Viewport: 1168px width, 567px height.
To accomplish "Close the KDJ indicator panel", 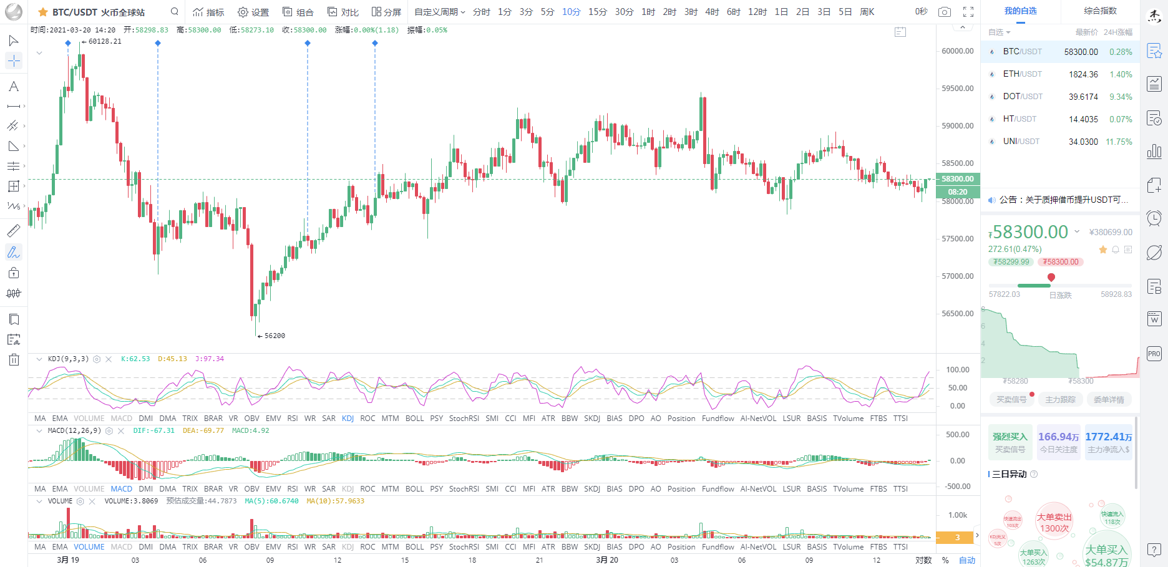I will [x=109, y=359].
